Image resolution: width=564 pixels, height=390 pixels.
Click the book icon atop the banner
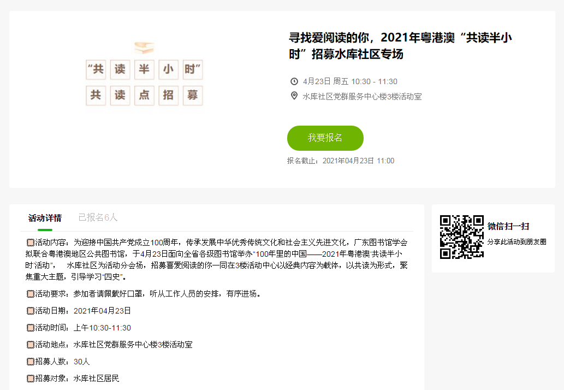[x=144, y=48]
